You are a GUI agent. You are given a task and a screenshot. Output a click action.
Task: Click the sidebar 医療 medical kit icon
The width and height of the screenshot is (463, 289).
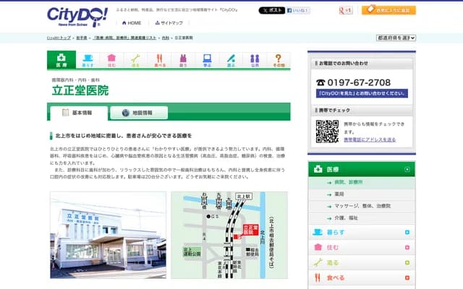(x=318, y=169)
